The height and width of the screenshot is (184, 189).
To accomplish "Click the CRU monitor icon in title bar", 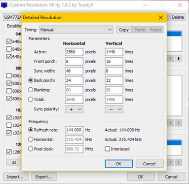I will click(x=4, y=5).
